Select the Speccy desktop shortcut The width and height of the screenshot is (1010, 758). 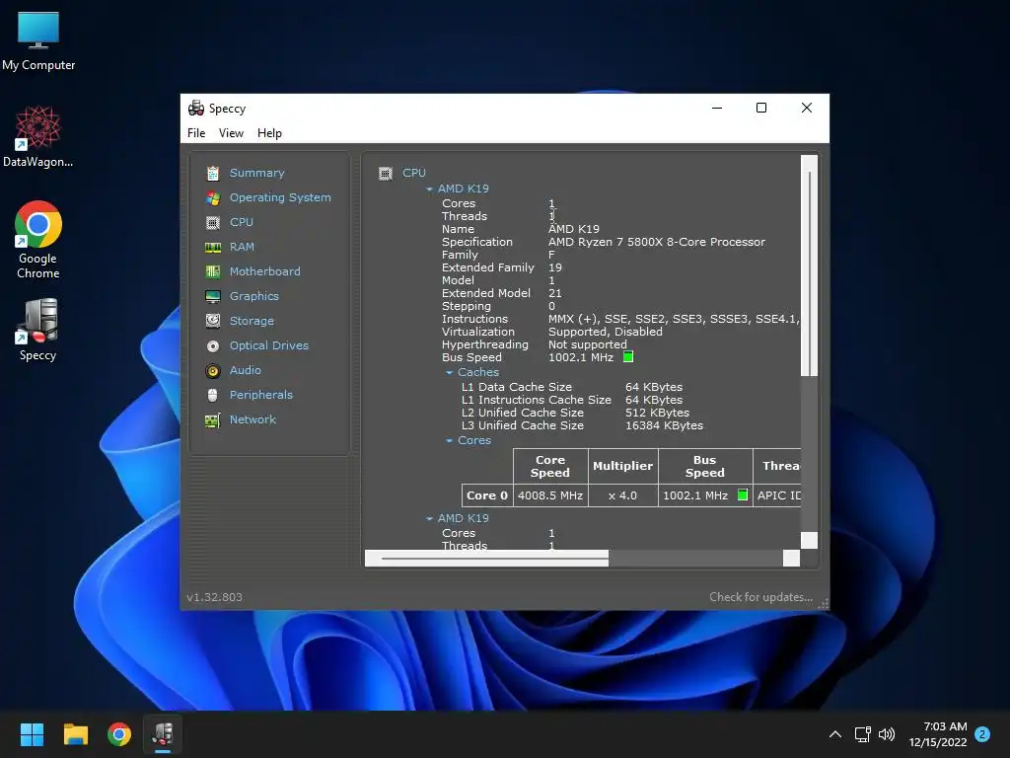click(38, 330)
